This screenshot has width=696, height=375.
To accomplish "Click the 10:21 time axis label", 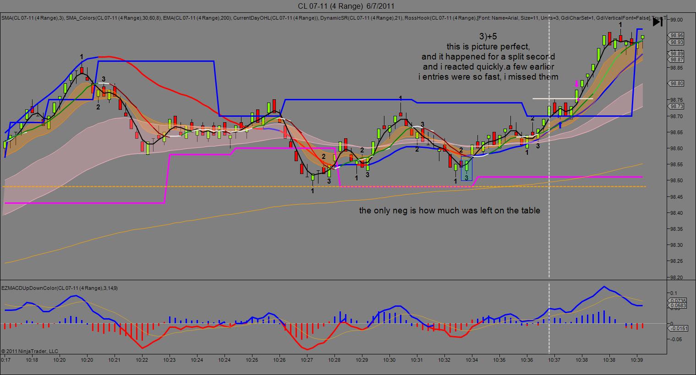I will (115, 360).
